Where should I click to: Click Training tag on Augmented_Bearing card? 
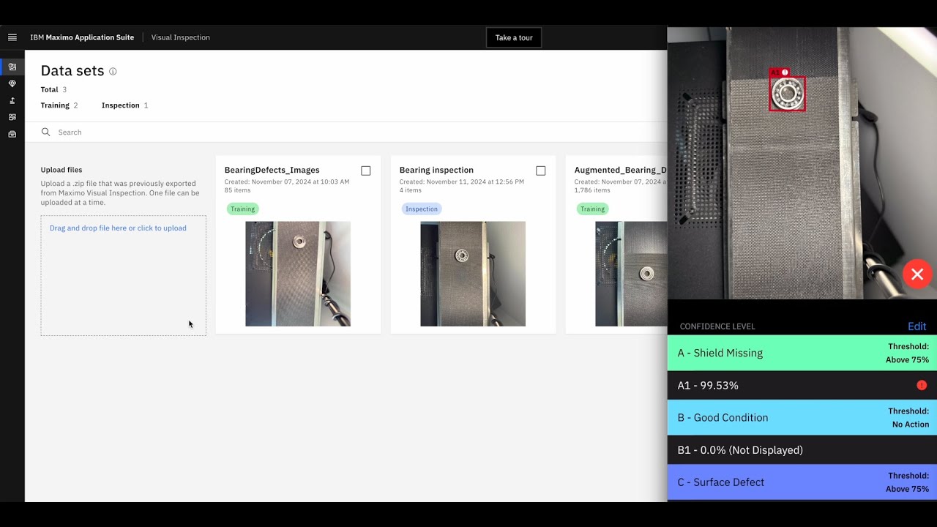click(593, 209)
